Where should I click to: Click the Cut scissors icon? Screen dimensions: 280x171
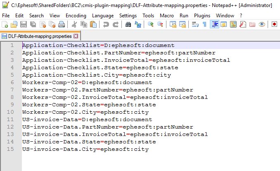(74, 24)
